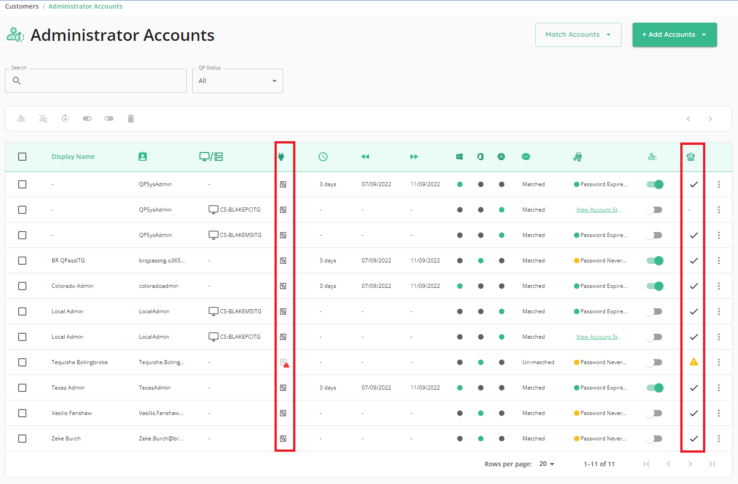Enable rotation toggle for Vasilis Fanshaw
This screenshot has height=484, width=738.
654,413
